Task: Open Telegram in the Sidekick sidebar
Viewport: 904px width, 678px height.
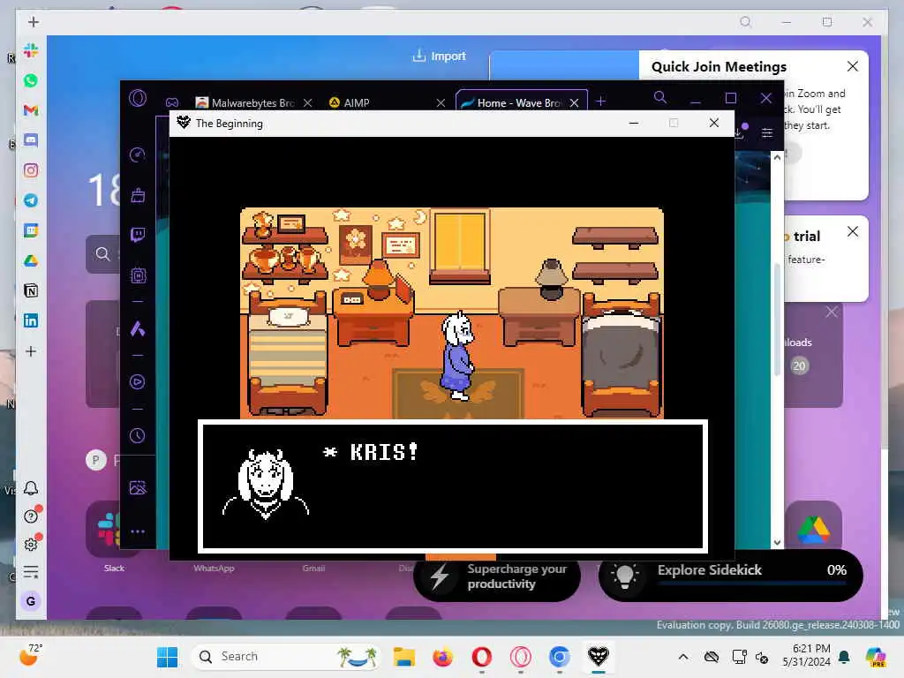Action: tap(31, 200)
